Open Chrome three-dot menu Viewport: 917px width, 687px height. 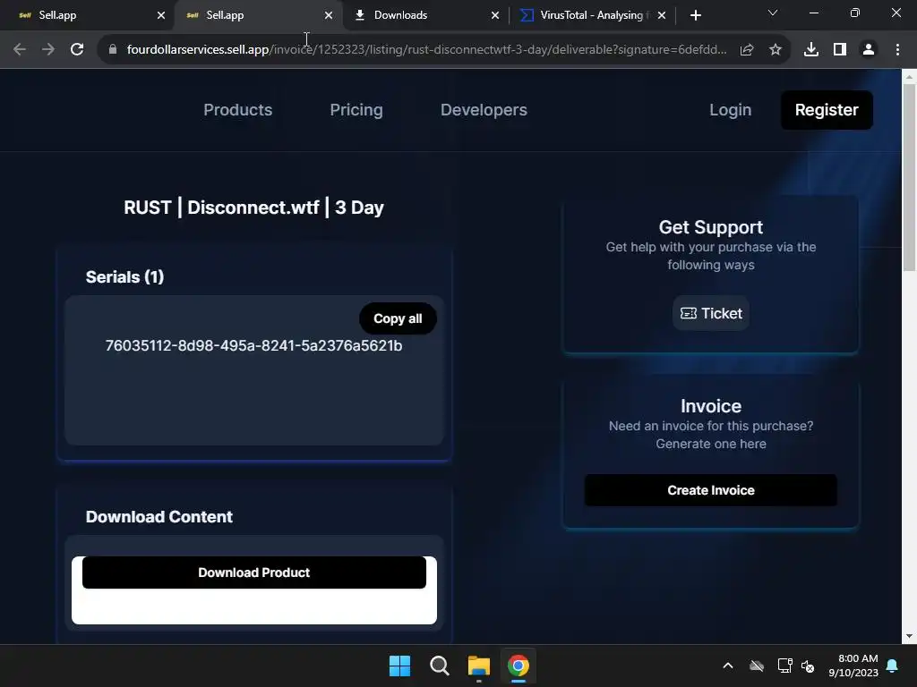(897, 50)
